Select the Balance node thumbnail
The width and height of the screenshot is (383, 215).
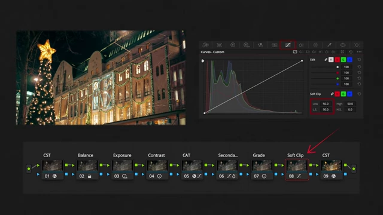point(87,165)
